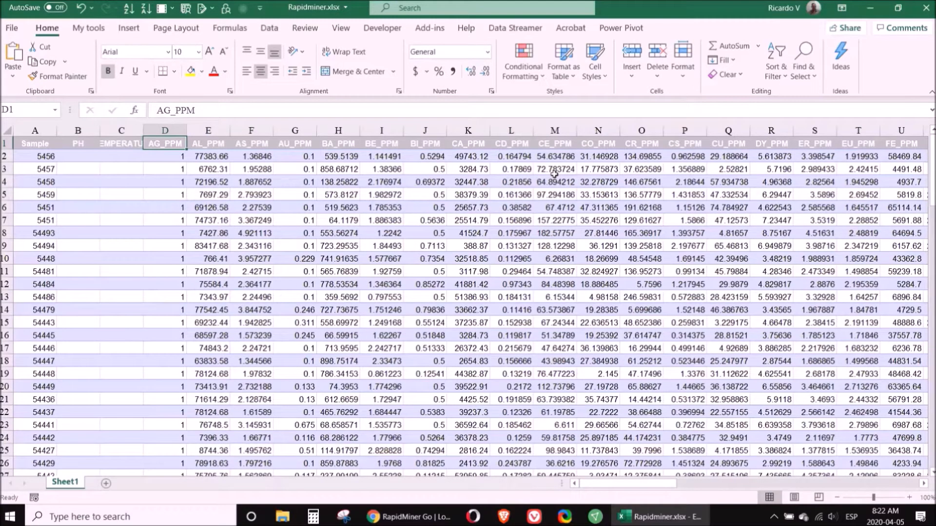Increase font size with the large A icon
Screen dimensions: 936x526
[x=210, y=51]
